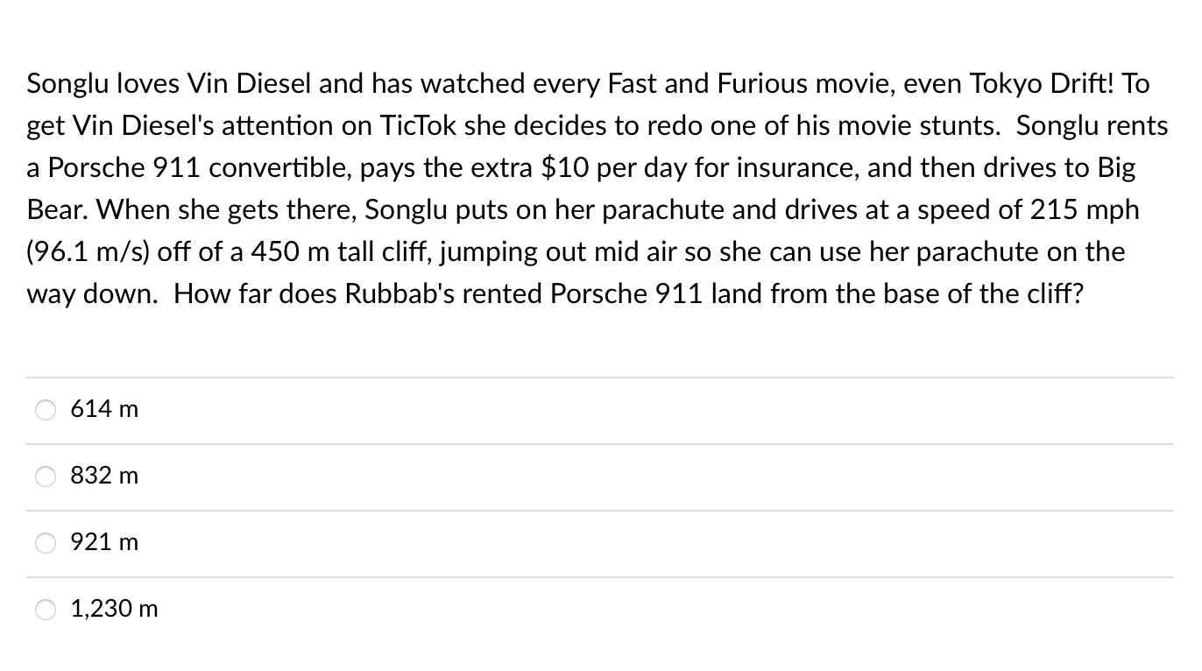Click the radio button beside 1,230 m
Screen dimensions: 1202x671
point(45,609)
